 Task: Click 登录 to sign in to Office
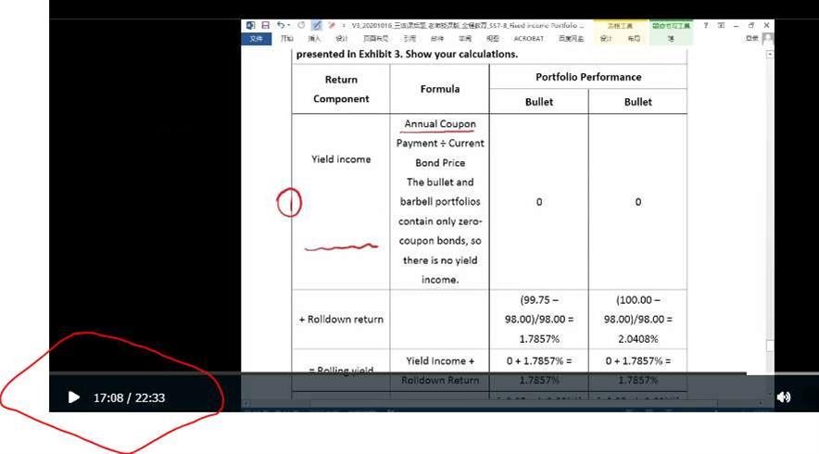[751, 39]
